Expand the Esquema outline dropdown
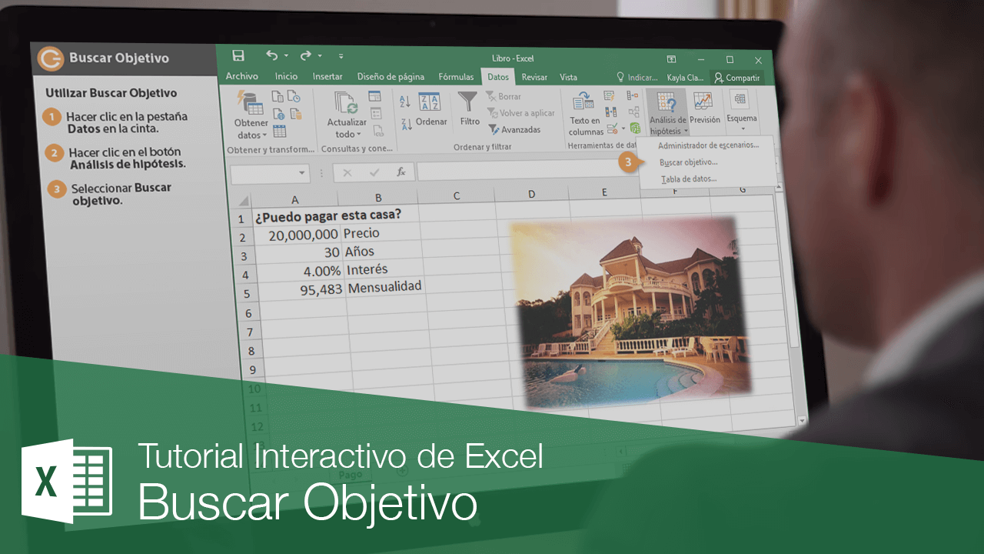This screenshot has height=554, width=984. pos(741,111)
